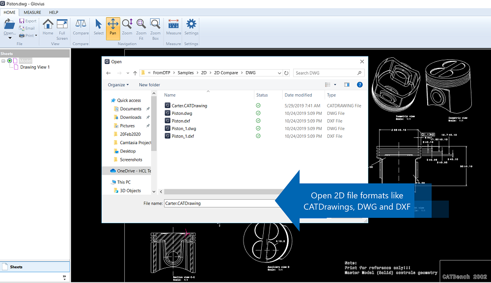Viewport: 491px width, 283px height.
Task: Start the Measure tool
Action: [x=173, y=25]
